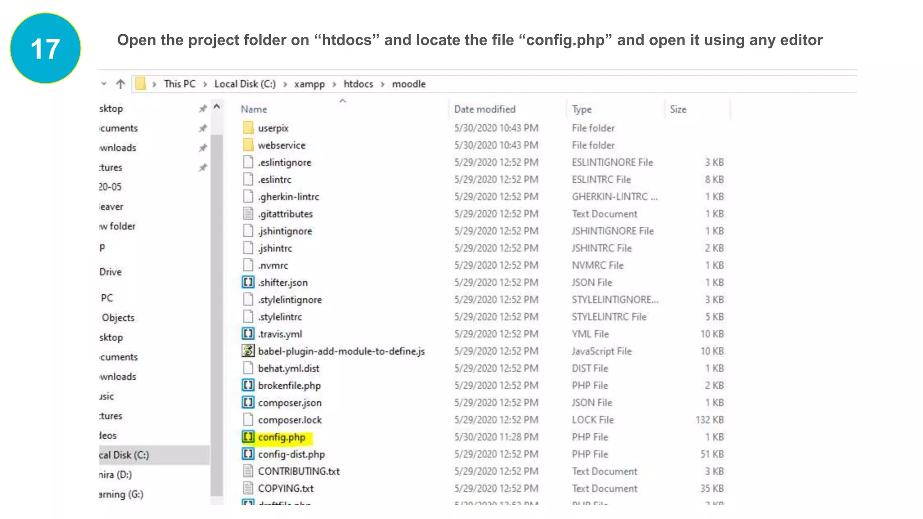Viewport: 923px width, 519px height.
Task: Select the .jshintrc file icon
Action: tap(248, 248)
